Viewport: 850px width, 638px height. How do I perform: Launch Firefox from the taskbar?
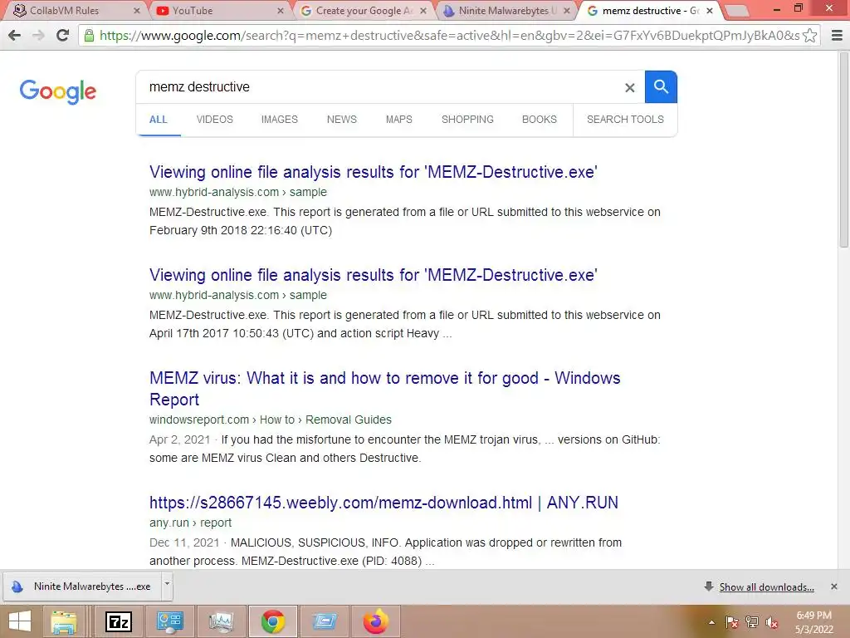376,621
